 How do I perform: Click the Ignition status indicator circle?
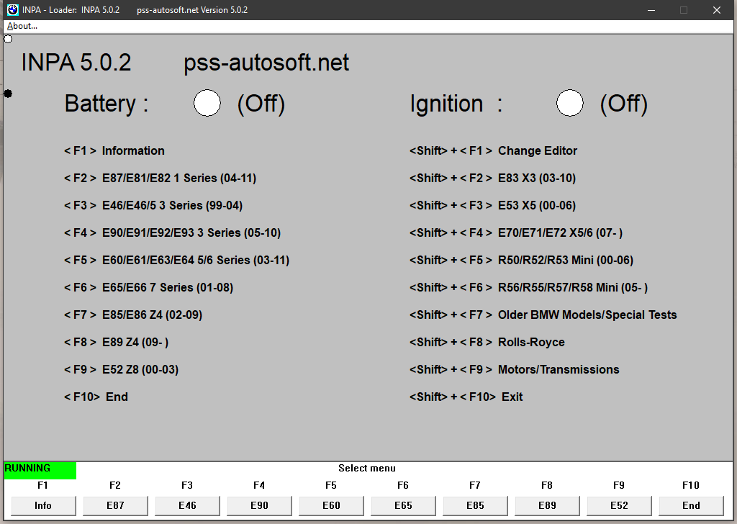[x=570, y=103]
